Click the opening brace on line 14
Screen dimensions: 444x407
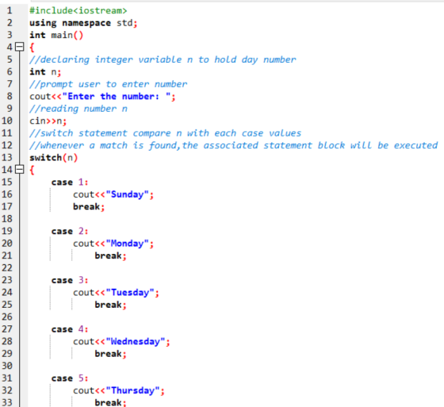point(32,170)
